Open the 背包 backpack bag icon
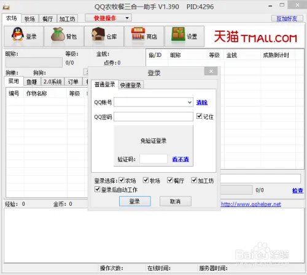 pyautogui.click(x=64, y=36)
